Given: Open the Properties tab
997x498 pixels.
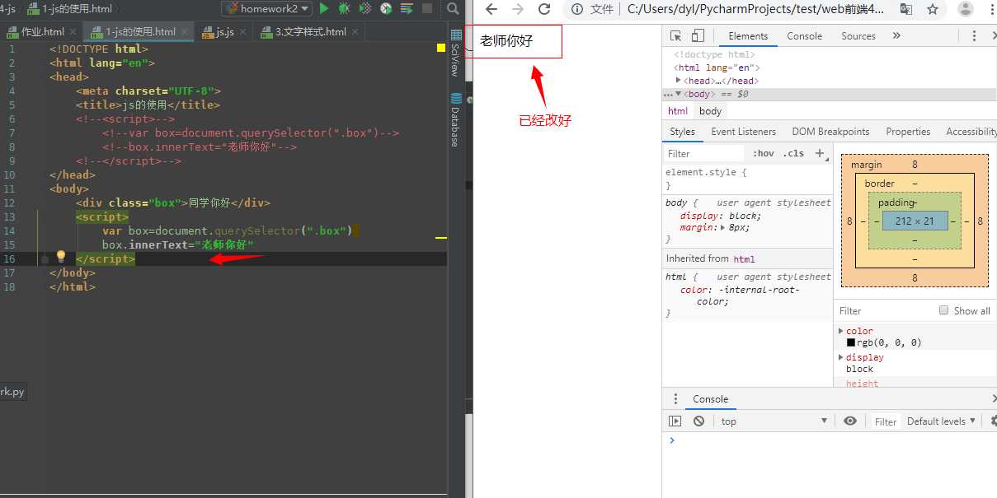Looking at the screenshot, I should pos(908,132).
